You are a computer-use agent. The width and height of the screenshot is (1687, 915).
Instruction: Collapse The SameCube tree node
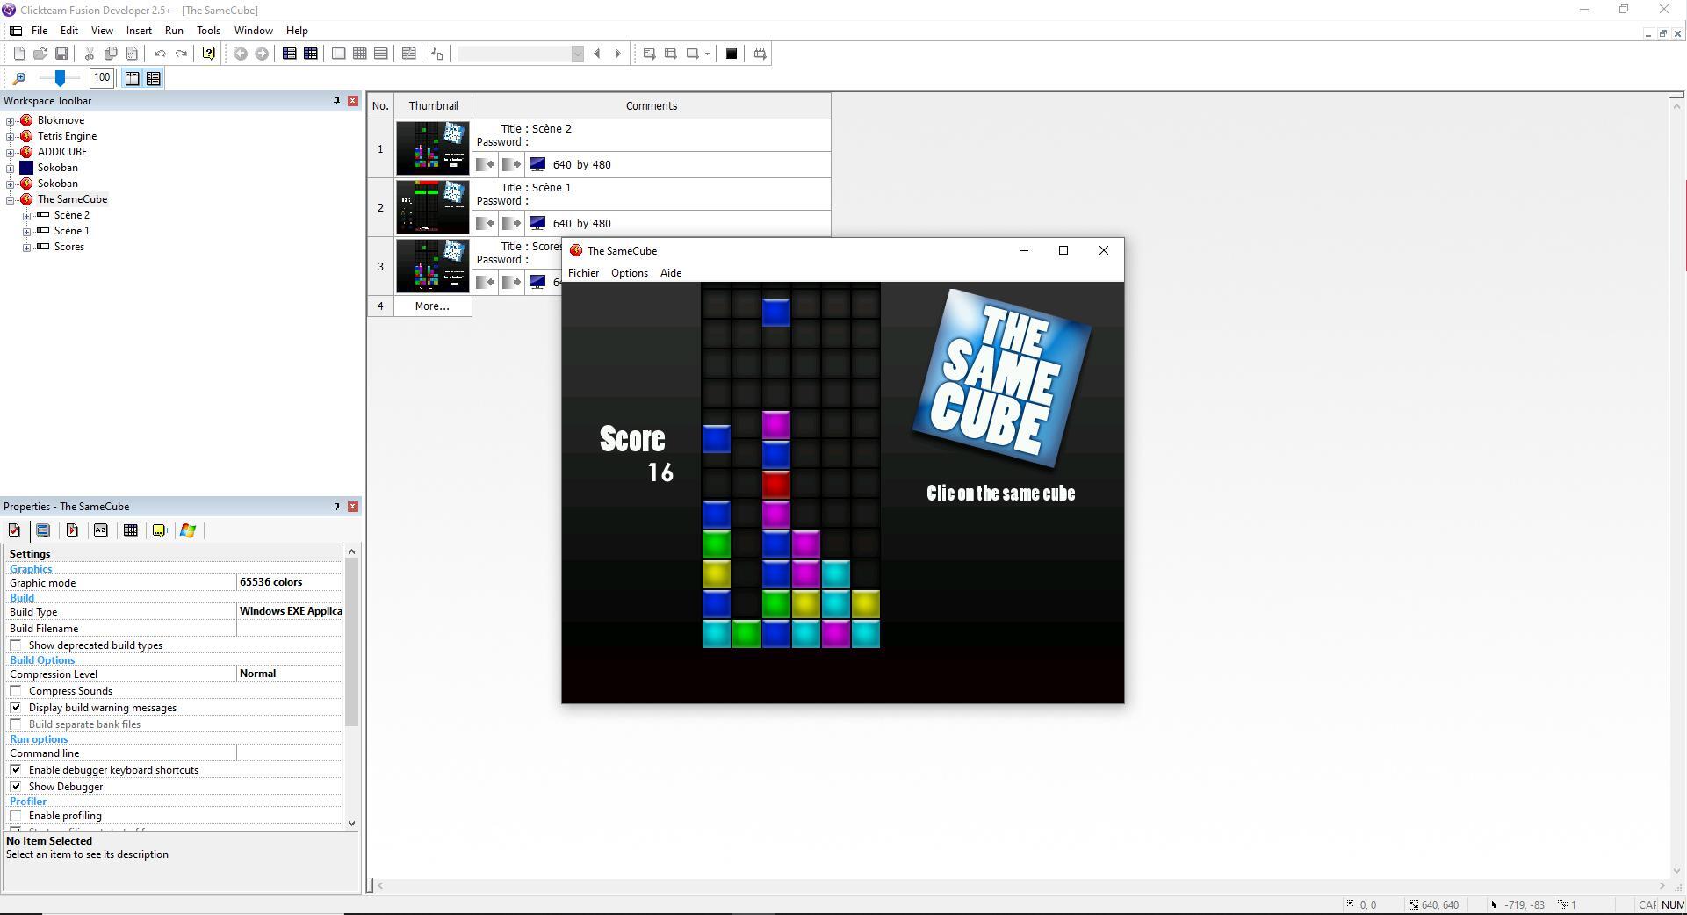tap(11, 199)
